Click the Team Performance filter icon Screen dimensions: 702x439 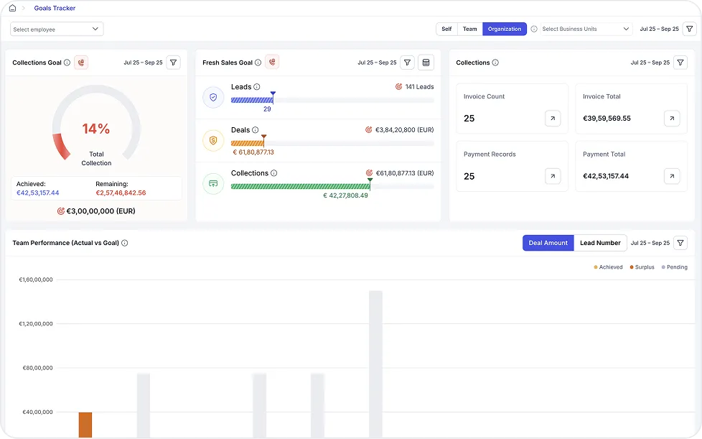[680, 243]
